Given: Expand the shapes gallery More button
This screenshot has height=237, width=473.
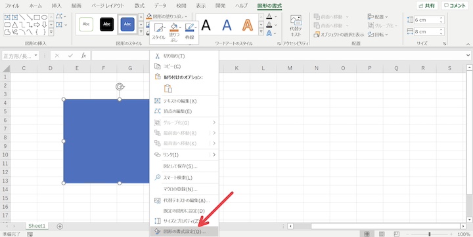Looking at the screenshot, I should coord(51,32).
